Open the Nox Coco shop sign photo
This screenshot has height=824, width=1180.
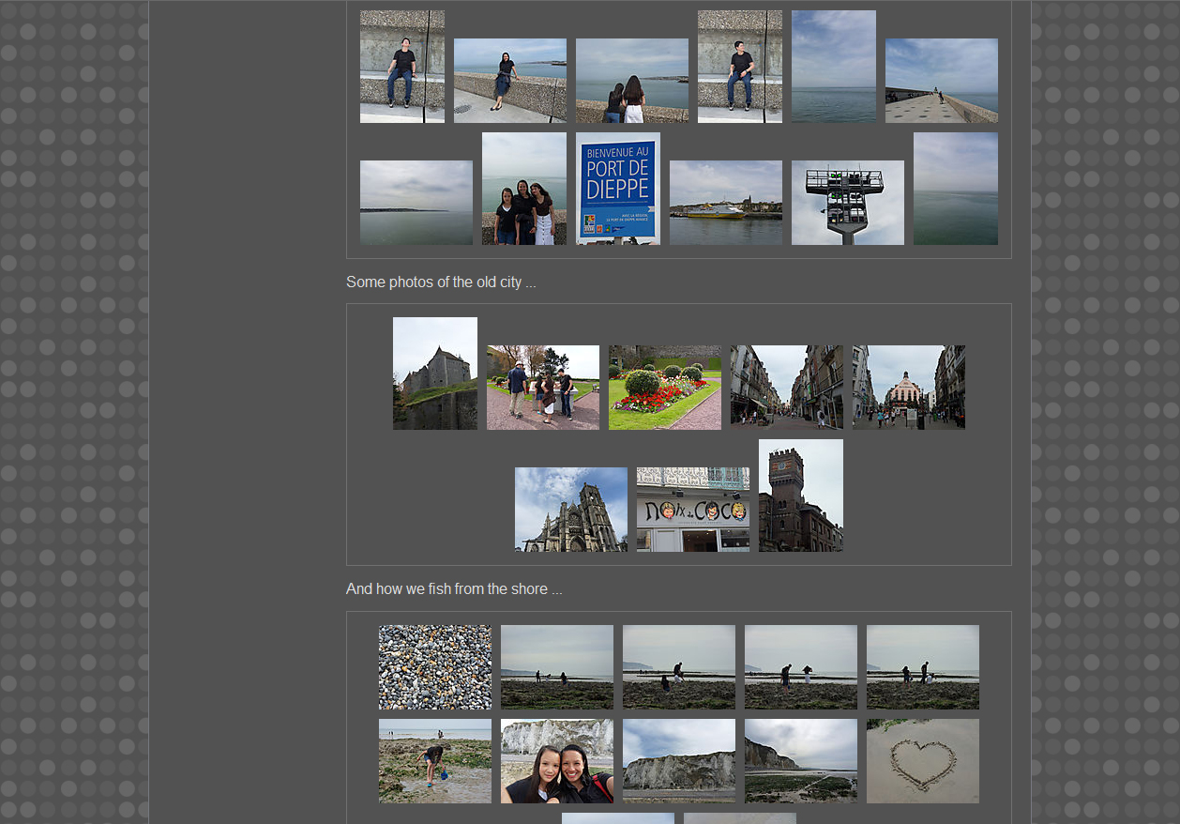tap(692, 510)
